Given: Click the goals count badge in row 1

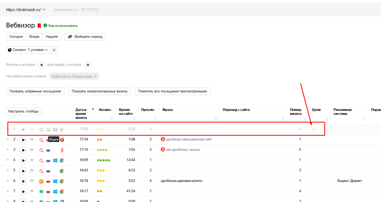Looking at the screenshot, I should 313,129.
